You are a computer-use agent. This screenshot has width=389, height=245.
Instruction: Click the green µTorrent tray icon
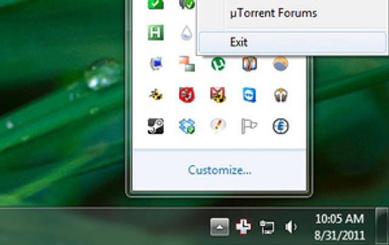point(218,64)
